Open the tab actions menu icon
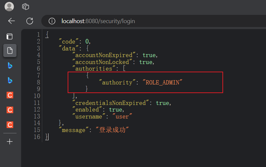The width and height of the screenshot is (266, 167). pyautogui.click(x=10, y=36)
